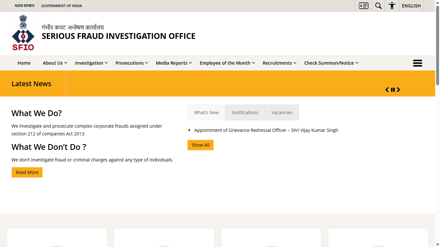Screen dimensions: 440x247
Task: Go to the Home menu item
Action: tap(24, 63)
